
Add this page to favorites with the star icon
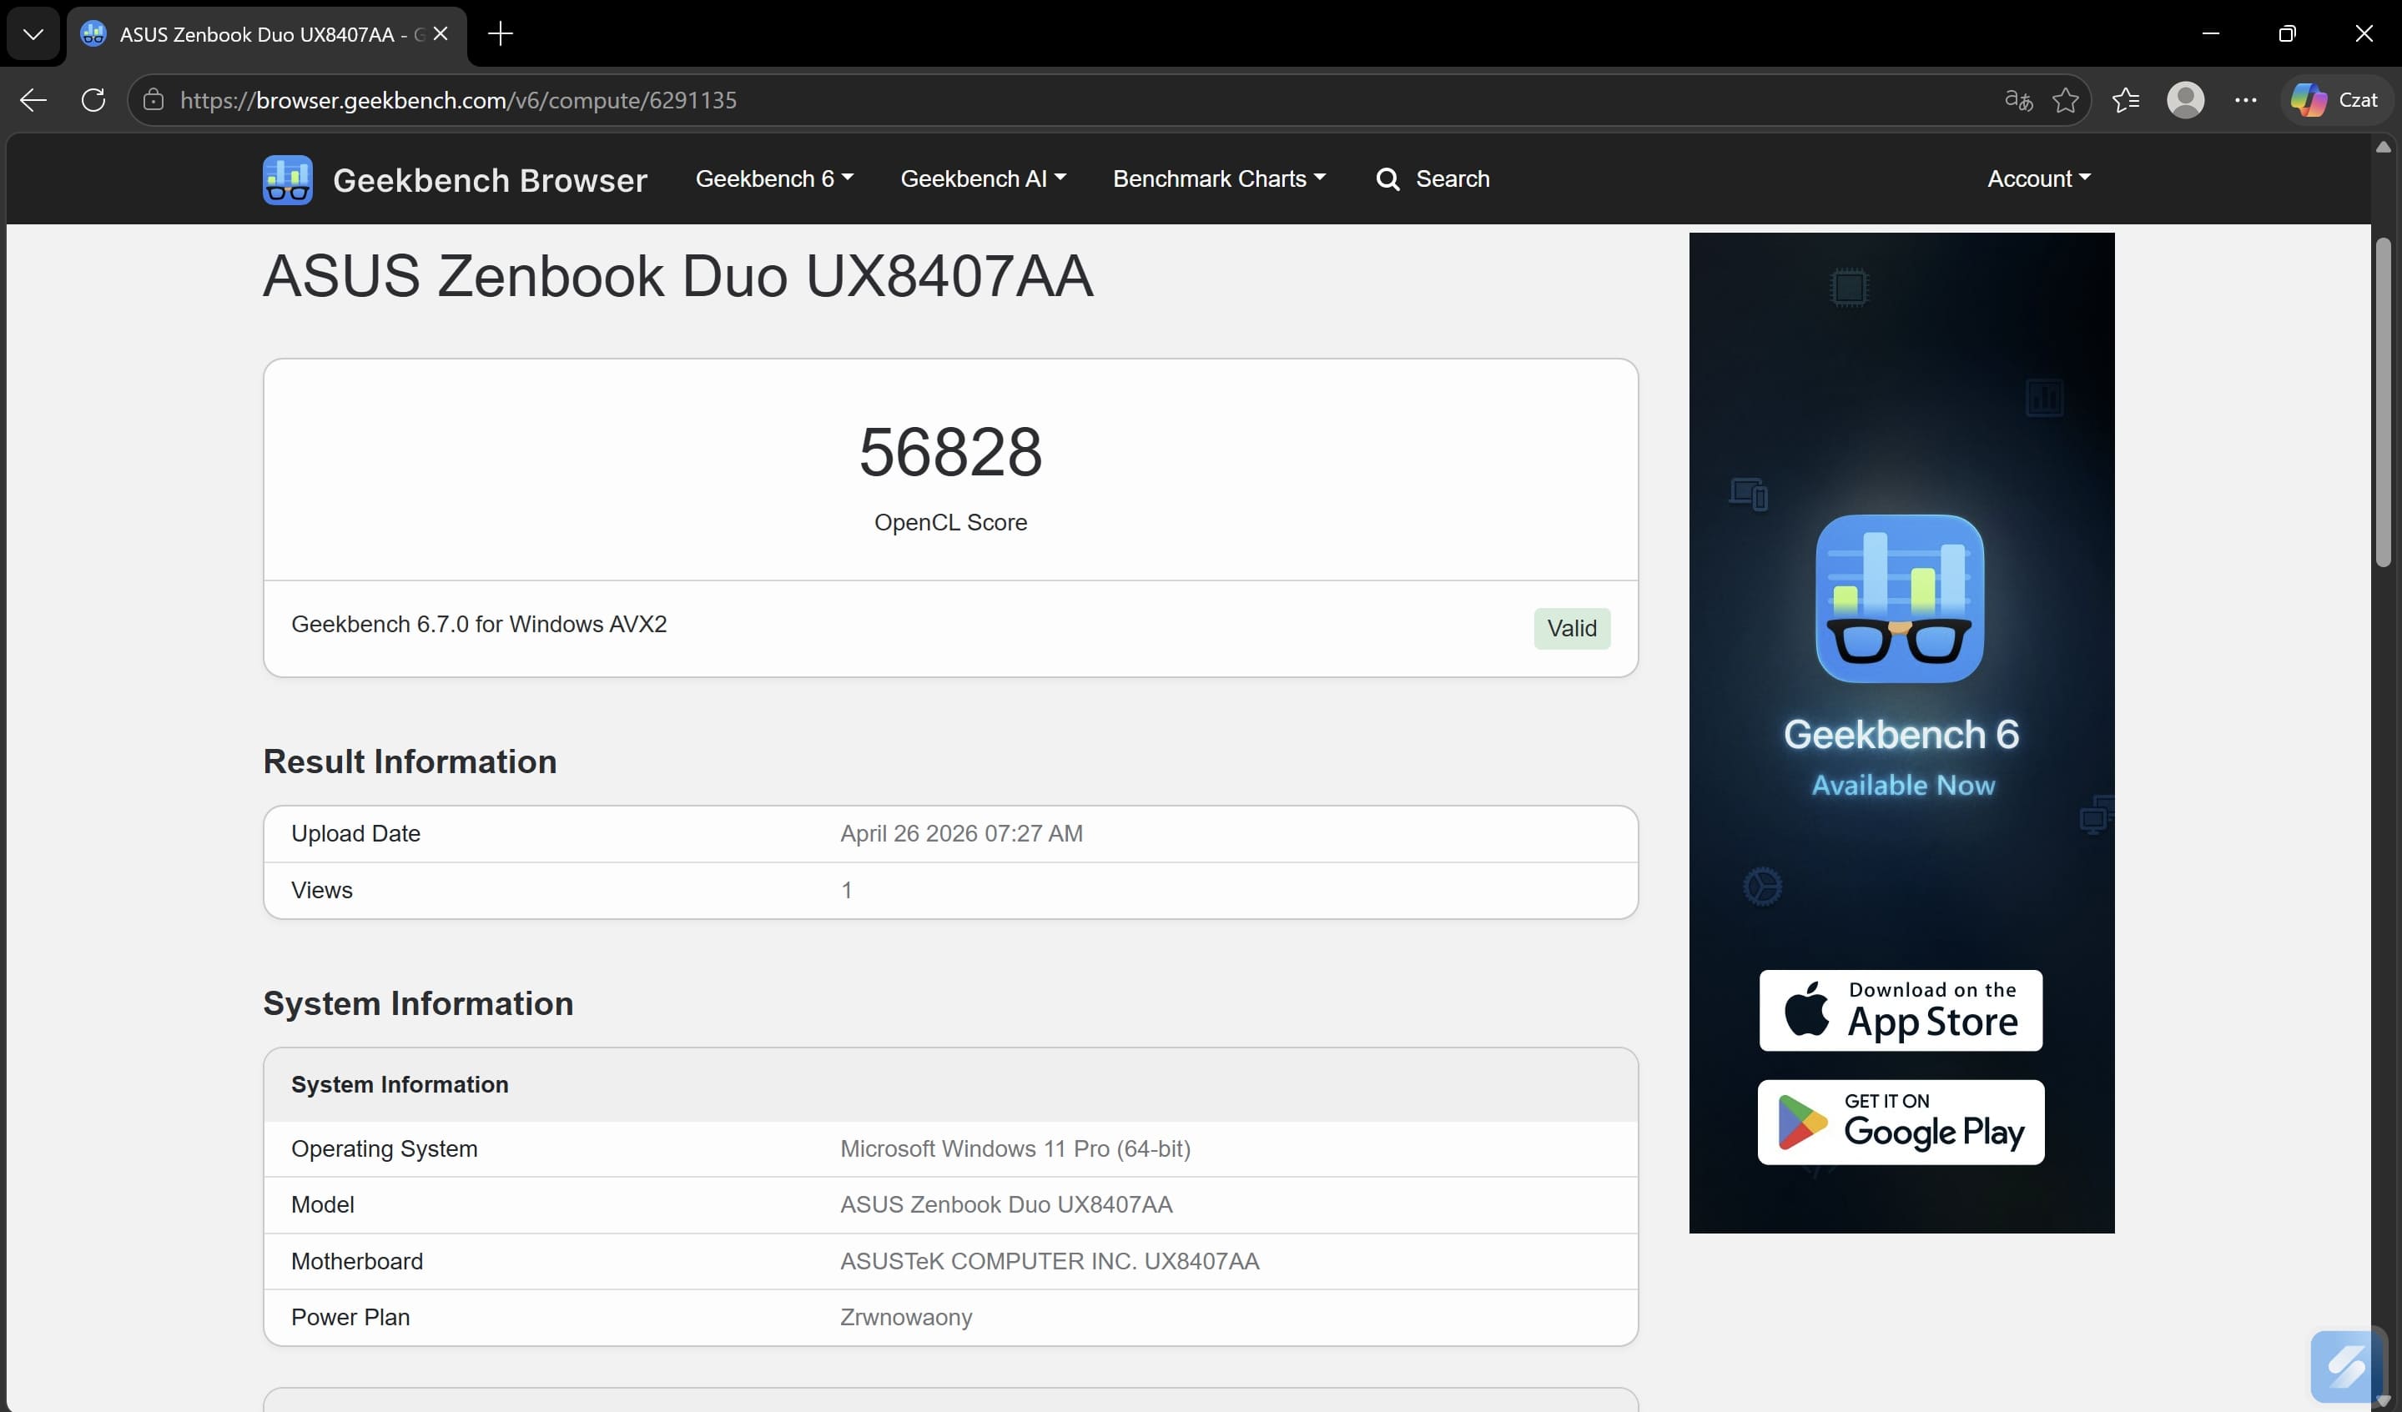(x=2065, y=100)
